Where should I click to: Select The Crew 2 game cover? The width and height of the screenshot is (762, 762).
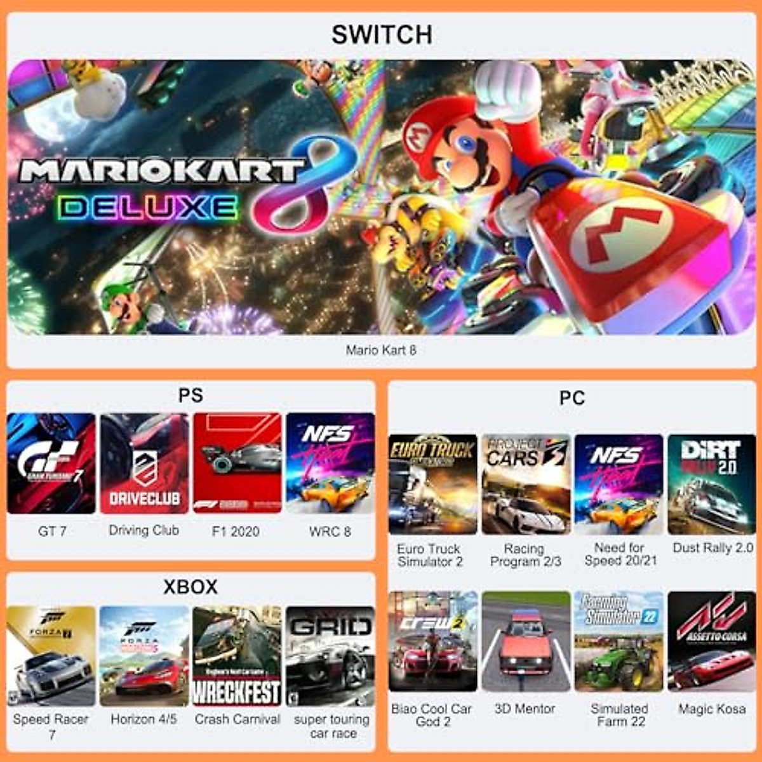(433, 641)
